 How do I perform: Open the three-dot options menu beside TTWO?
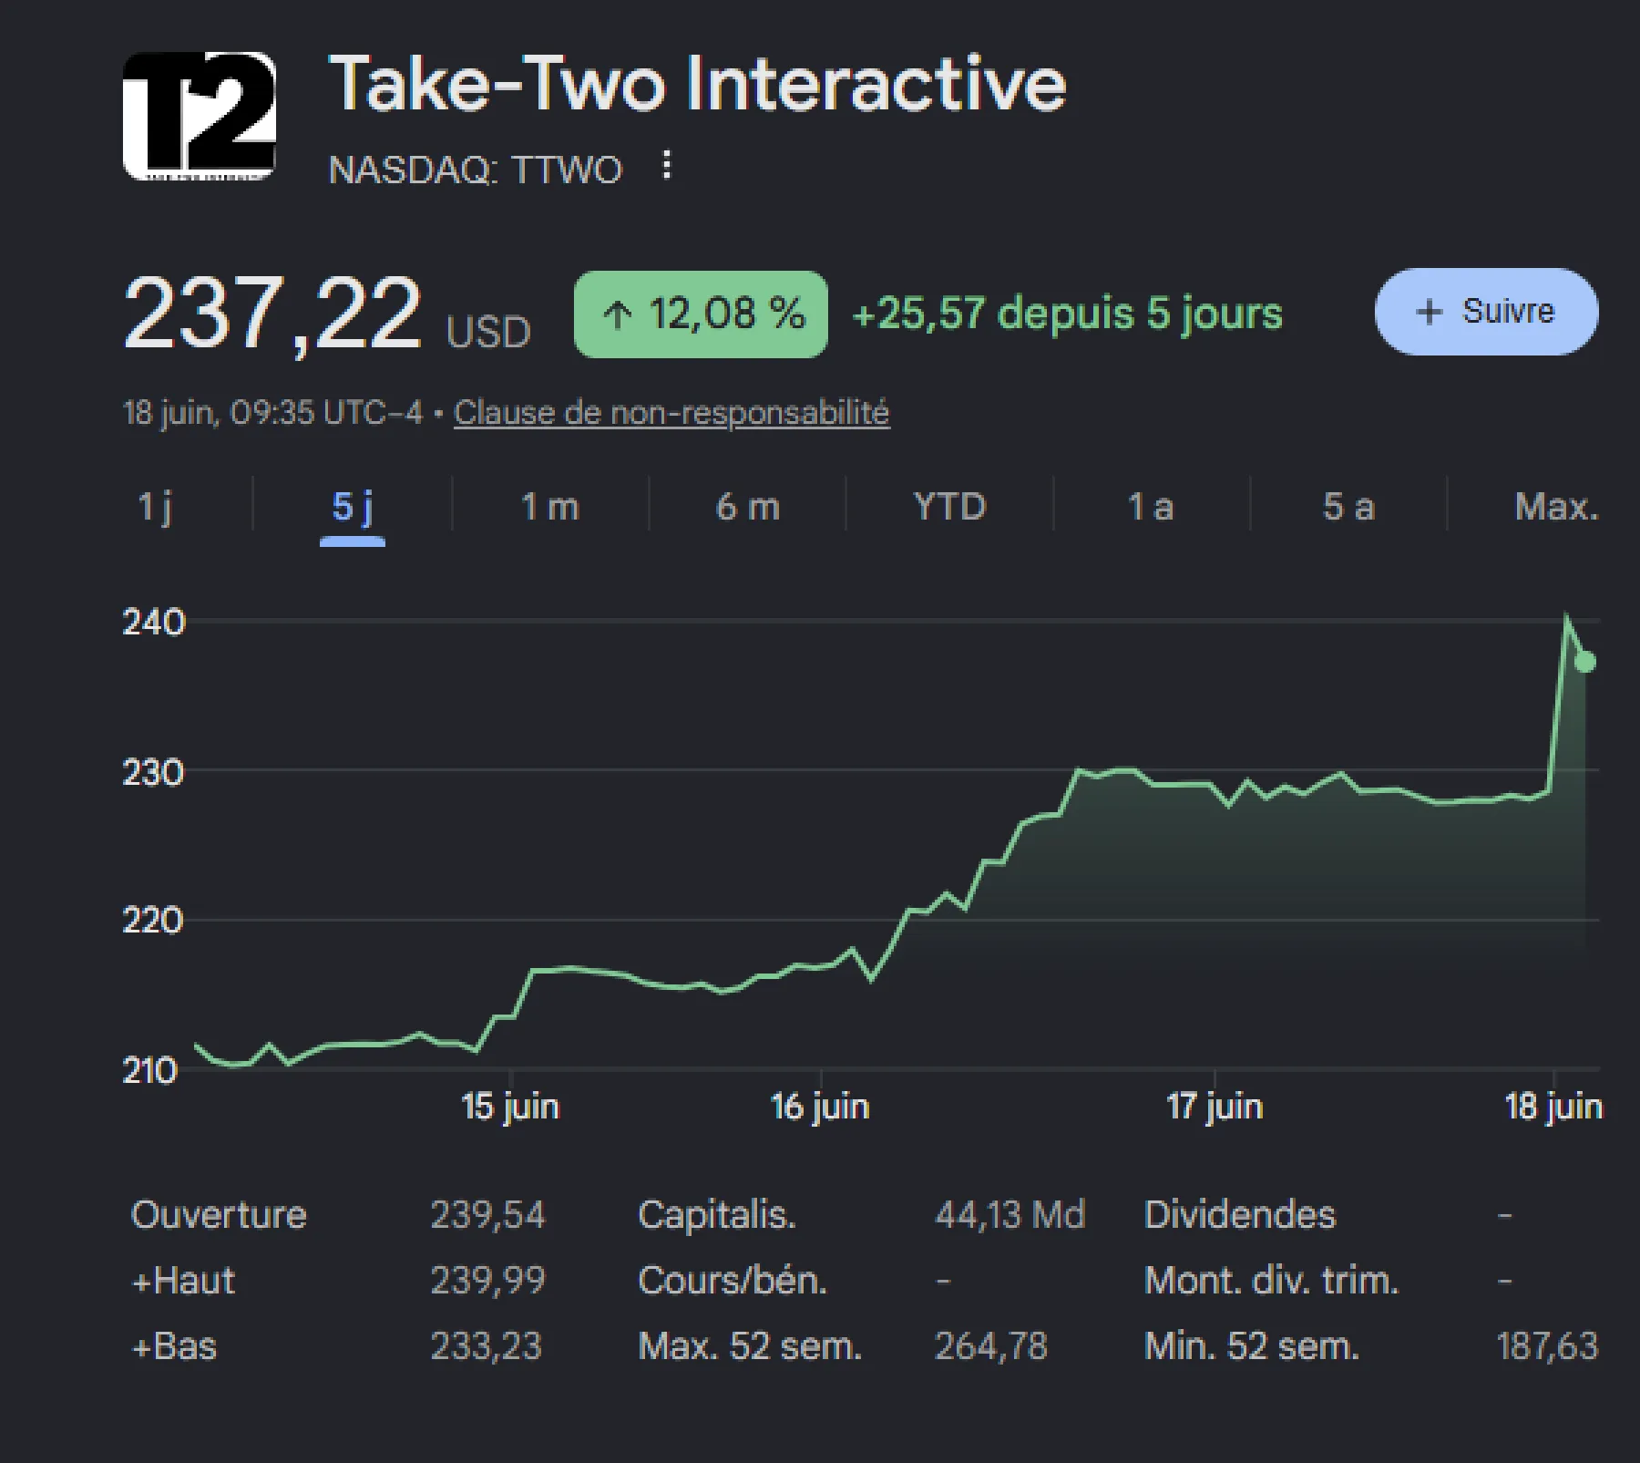click(667, 166)
